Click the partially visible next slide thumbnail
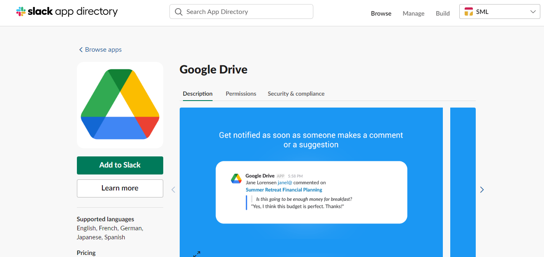 [463, 182]
